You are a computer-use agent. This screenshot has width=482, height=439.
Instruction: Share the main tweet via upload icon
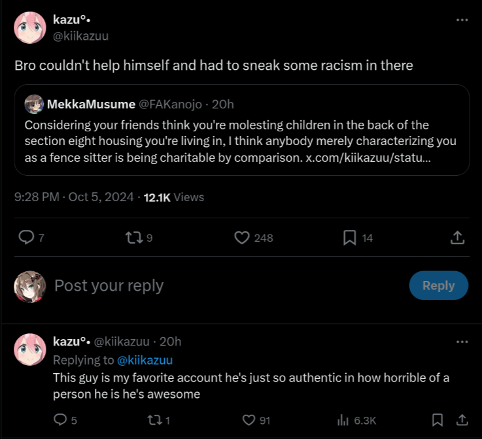point(457,238)
